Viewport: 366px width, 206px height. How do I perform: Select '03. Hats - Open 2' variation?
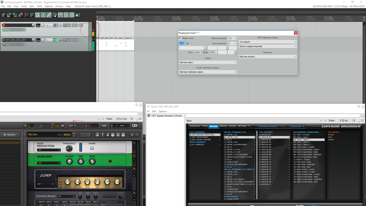(309, 140)
